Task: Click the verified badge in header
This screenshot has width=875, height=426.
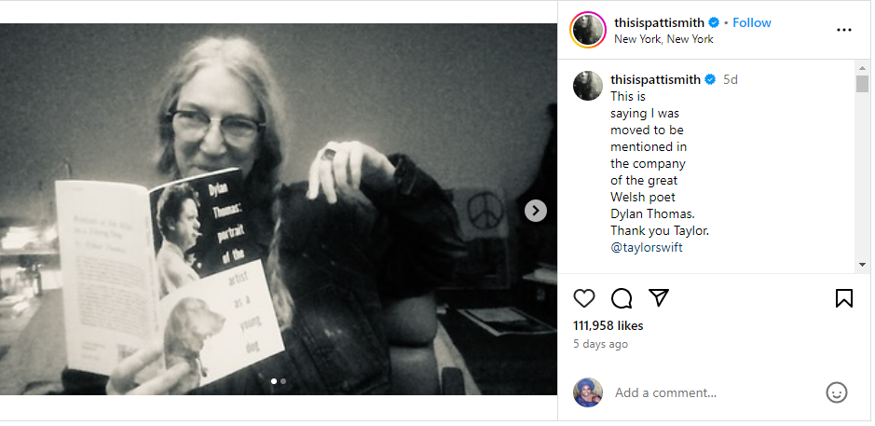Action: pyautogui.click(x=714, y=23)
